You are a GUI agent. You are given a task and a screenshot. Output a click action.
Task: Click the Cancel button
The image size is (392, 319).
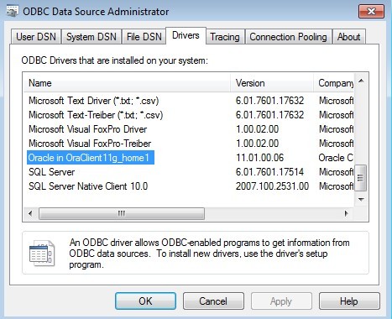(213, 301)
